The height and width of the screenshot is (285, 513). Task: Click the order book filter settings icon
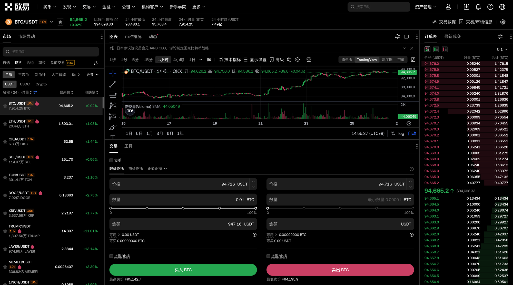[x=500, y=37]
